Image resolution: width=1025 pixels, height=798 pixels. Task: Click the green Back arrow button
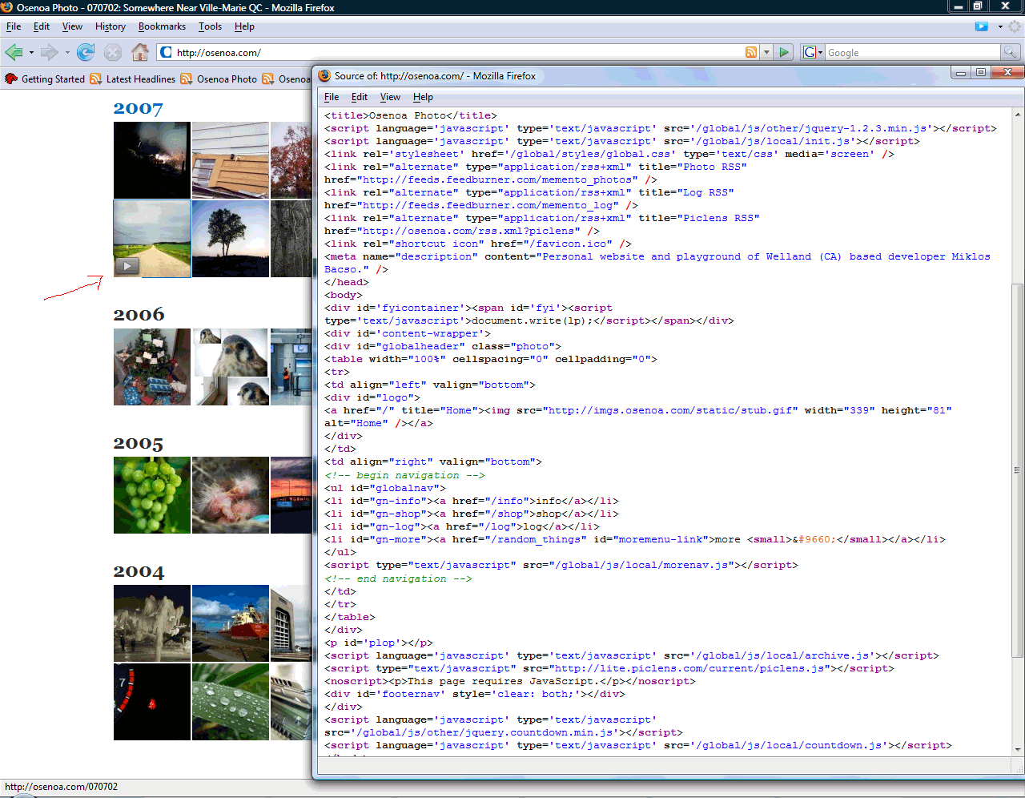[x=14, y=53]
